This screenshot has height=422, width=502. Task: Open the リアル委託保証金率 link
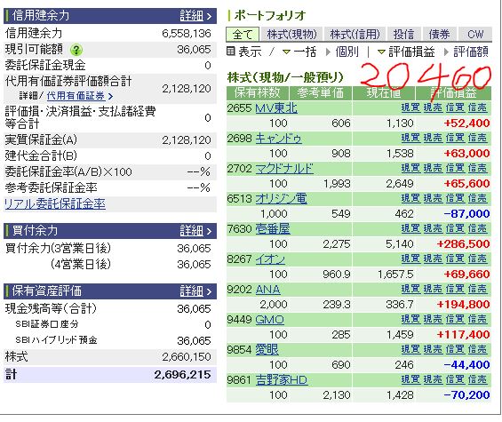[x=55, y=203]
